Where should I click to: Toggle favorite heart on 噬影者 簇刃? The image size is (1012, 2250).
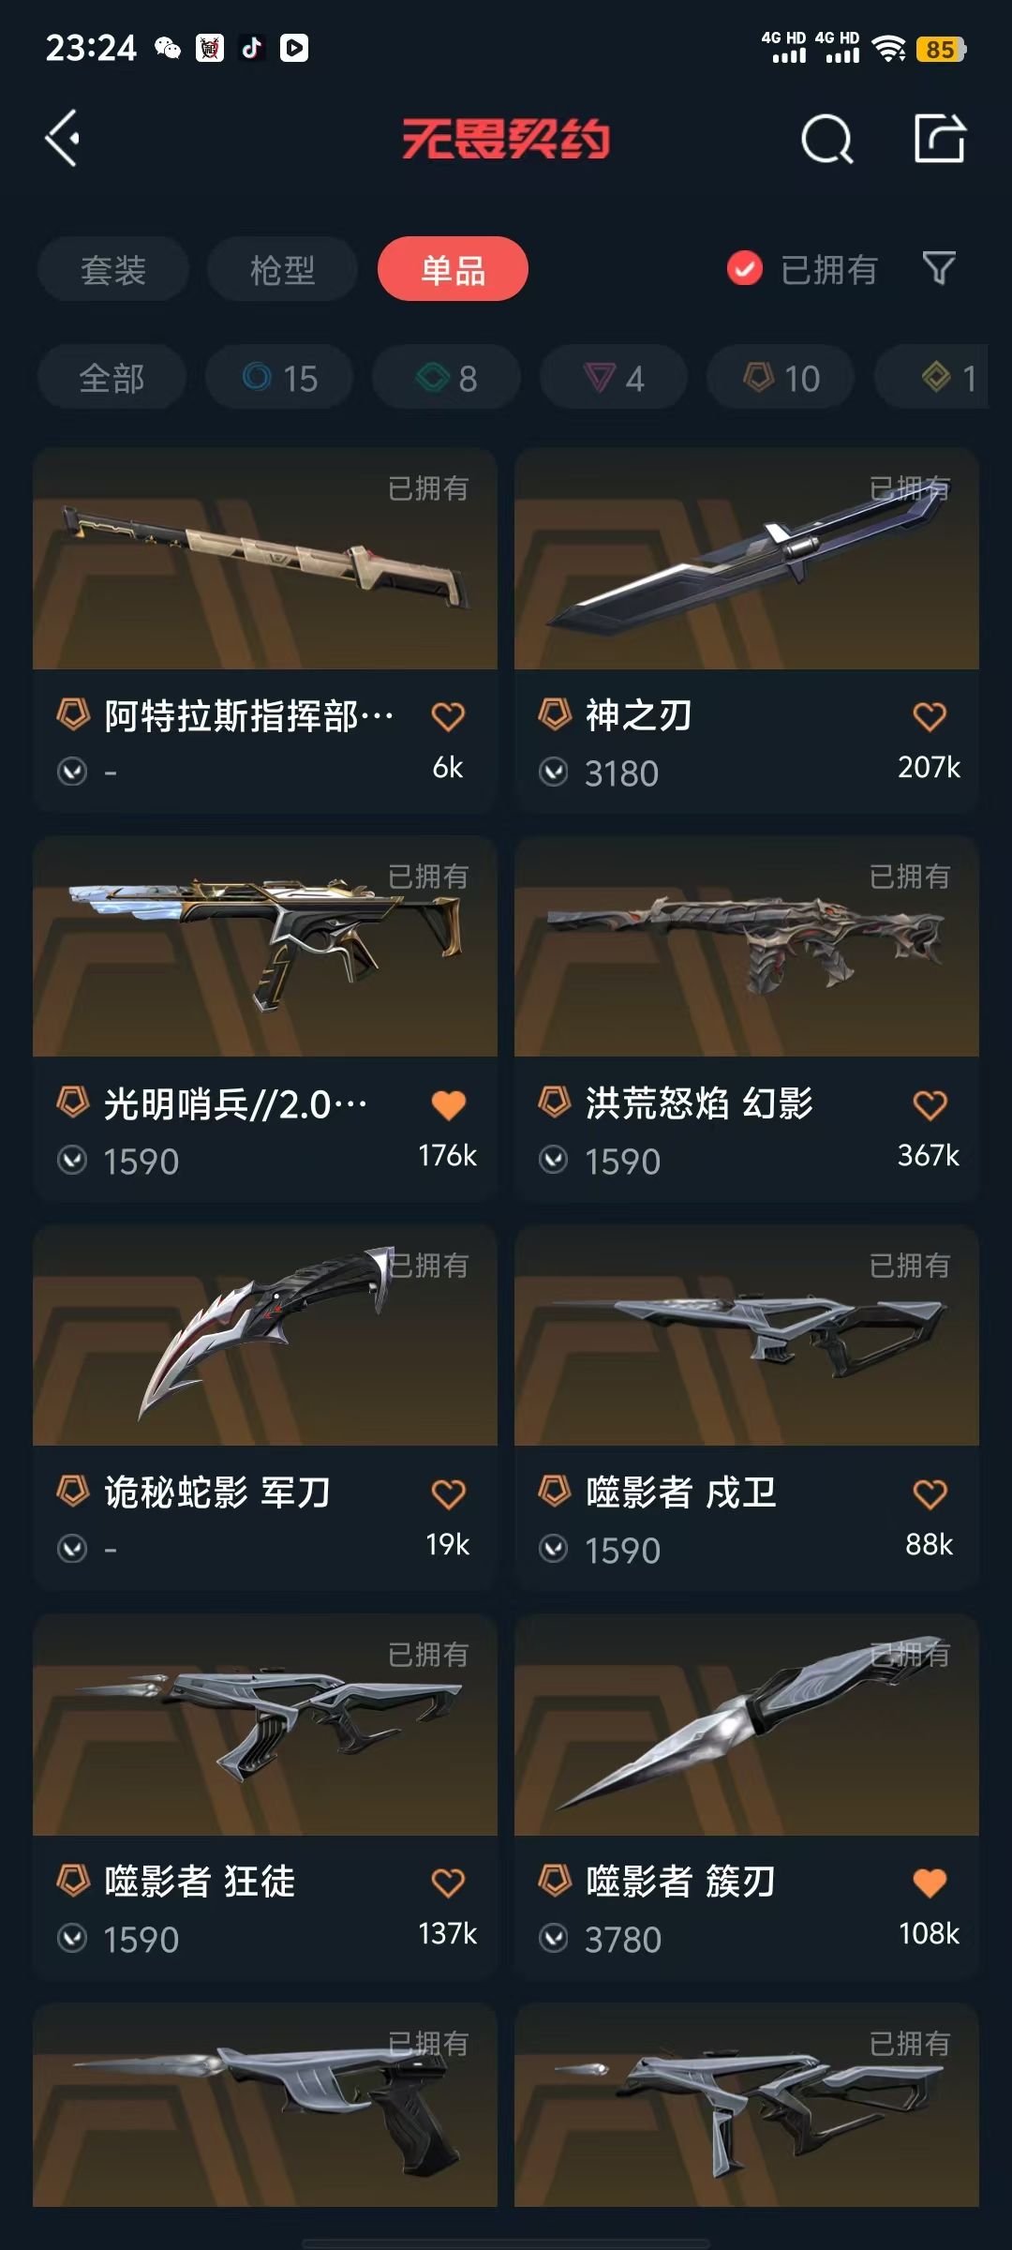coord(930,1882)
